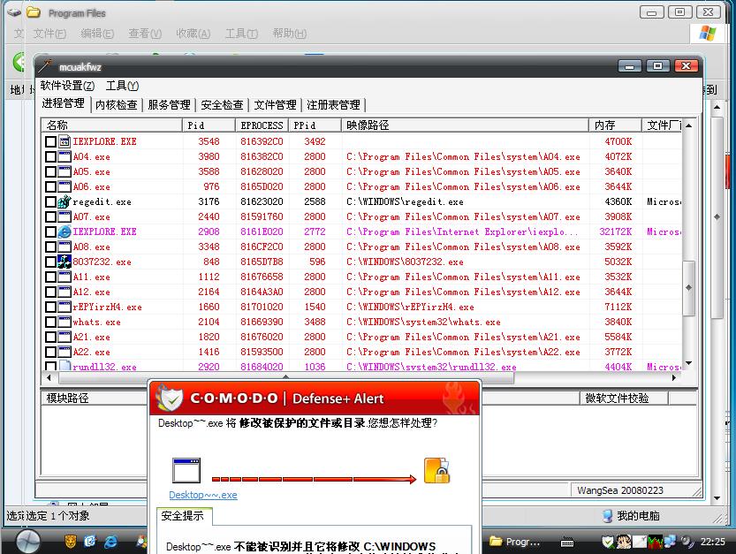This screenshot has width=736, height=554.
Task: Open the 查看(V) menu in Program Files window
Action: click(x=145, y=34)
